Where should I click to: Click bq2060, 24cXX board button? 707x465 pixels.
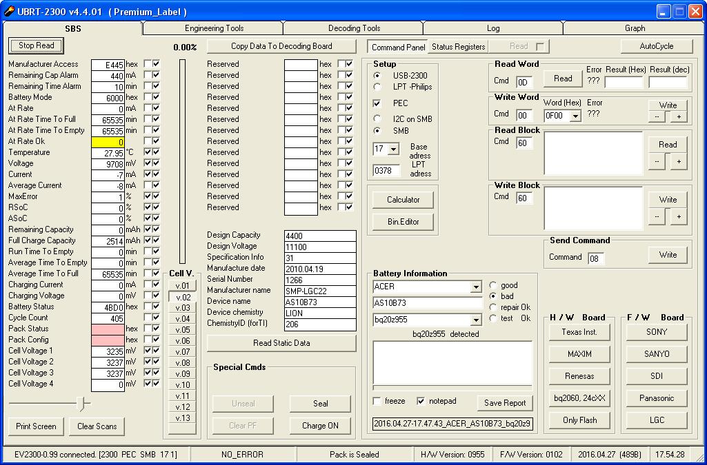579,398
